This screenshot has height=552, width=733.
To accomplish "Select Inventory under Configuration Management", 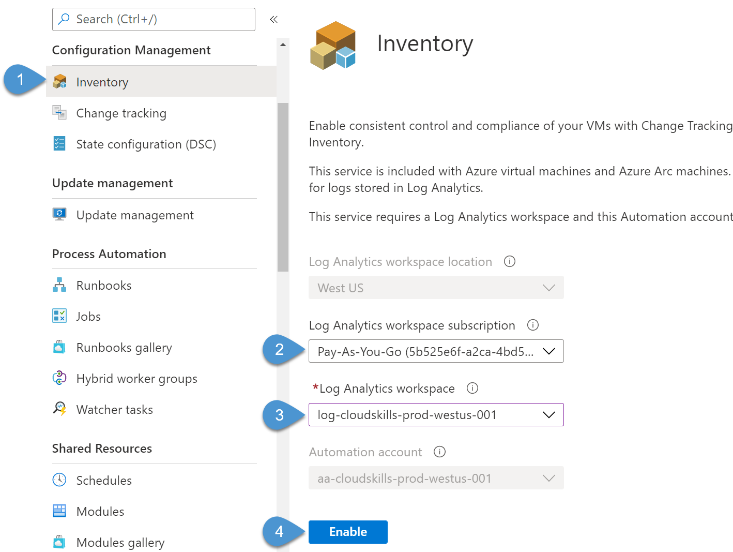I will click(102, 82).
